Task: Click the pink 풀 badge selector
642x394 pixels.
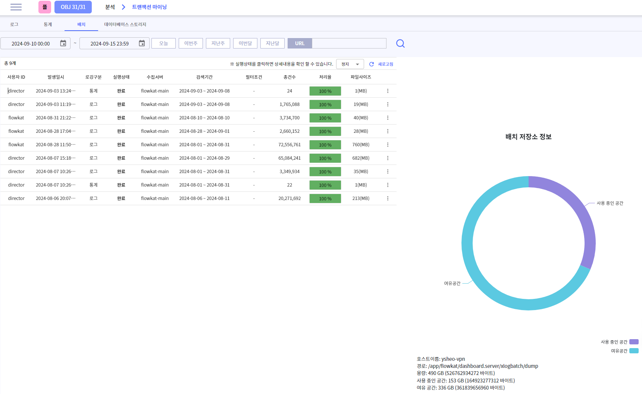Action: coord(45,7)
